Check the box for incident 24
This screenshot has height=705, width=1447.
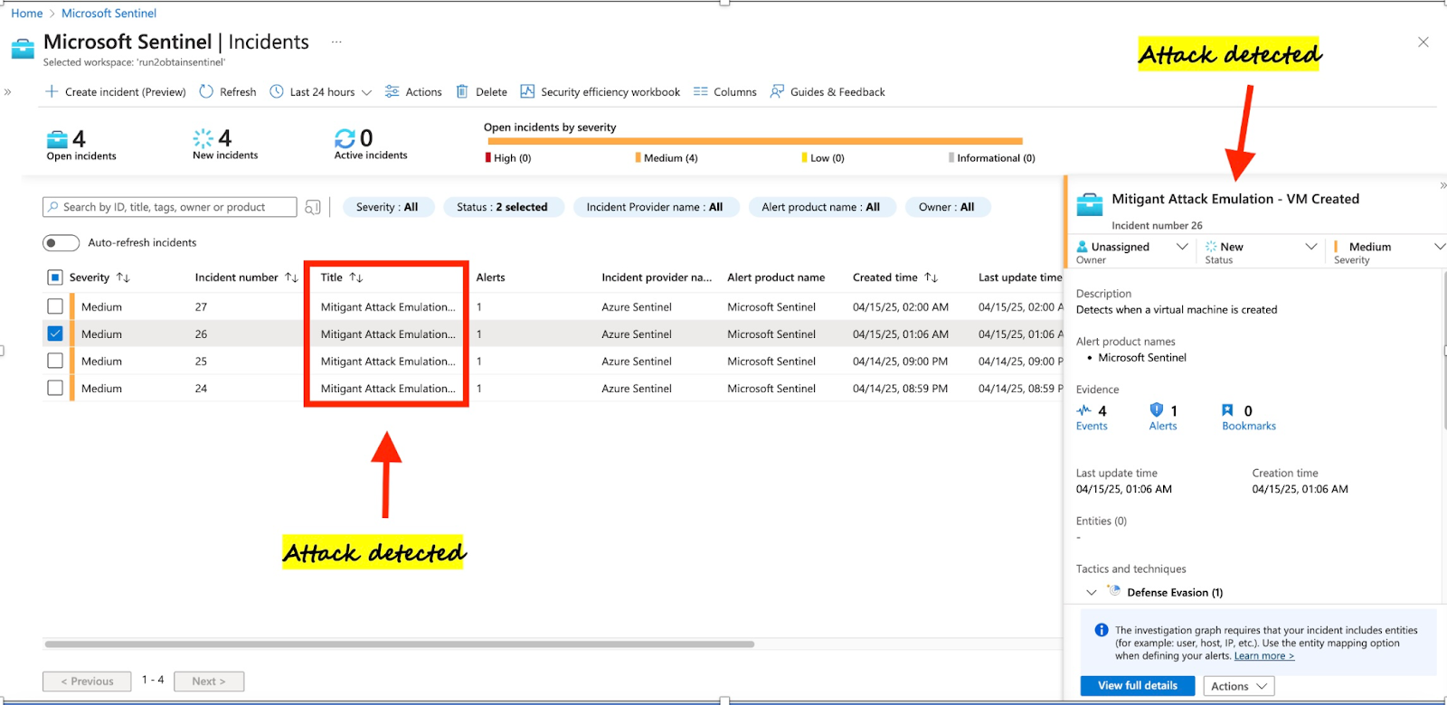[55, 388]
